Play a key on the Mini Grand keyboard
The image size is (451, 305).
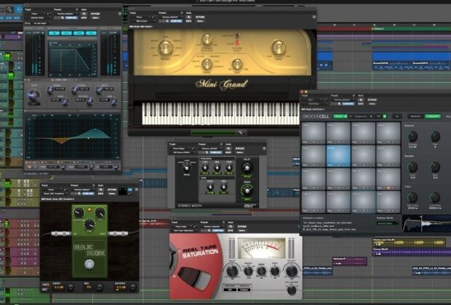click(220, 114)
